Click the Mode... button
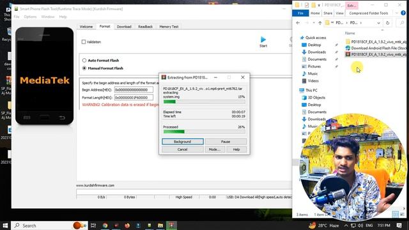This screenshot has height=230, width=409. [x=215, y=149]
